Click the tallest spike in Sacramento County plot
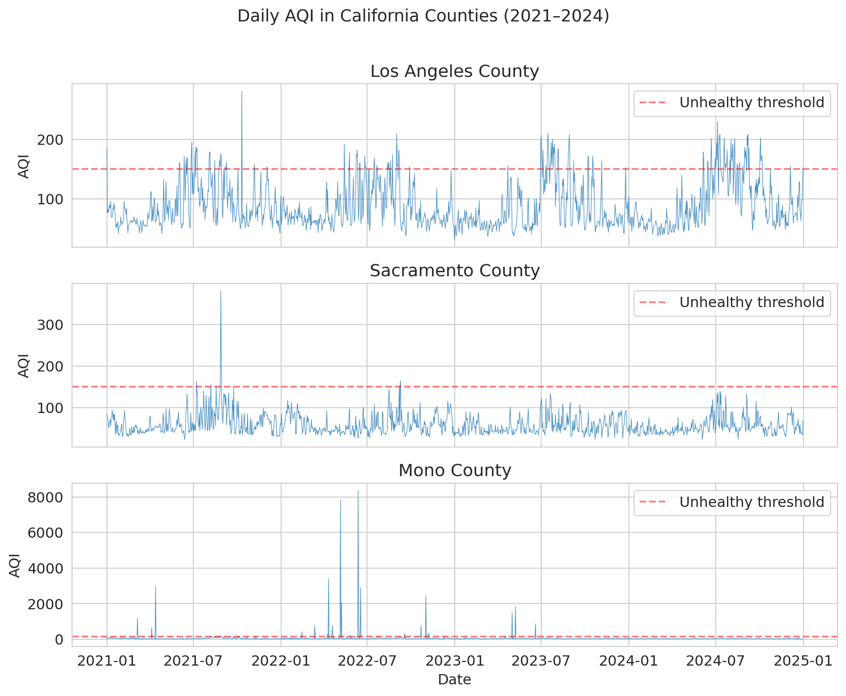Viewport: 846px width, 696px height. coord(221,292)
